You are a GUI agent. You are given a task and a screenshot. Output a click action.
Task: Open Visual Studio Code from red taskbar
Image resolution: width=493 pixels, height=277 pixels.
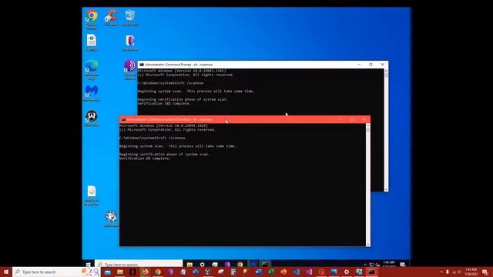pyautogui.click(x=296, y=272)
